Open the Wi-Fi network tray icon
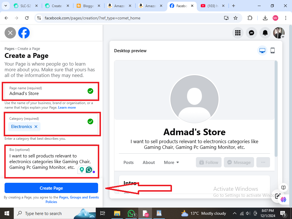 [242, 213]
